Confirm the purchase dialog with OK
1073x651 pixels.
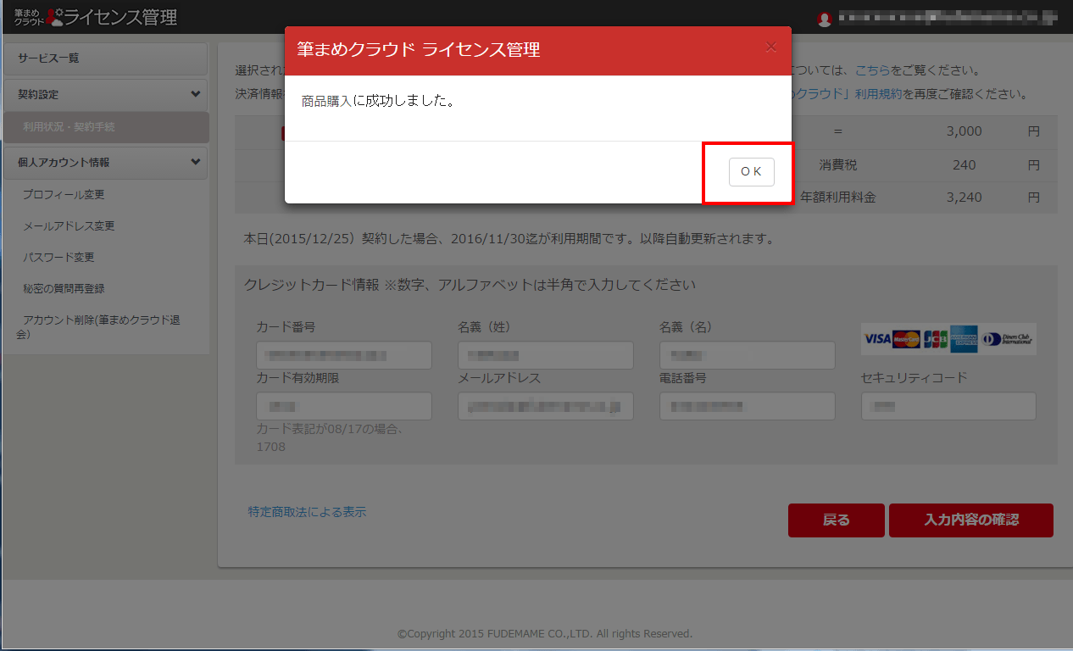751,171
